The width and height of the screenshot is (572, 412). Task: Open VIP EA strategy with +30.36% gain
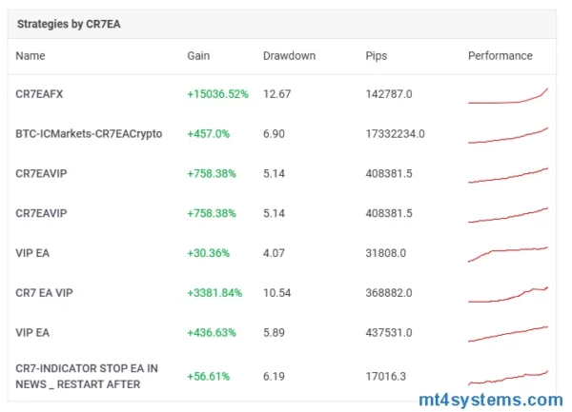tap(32, 253)
